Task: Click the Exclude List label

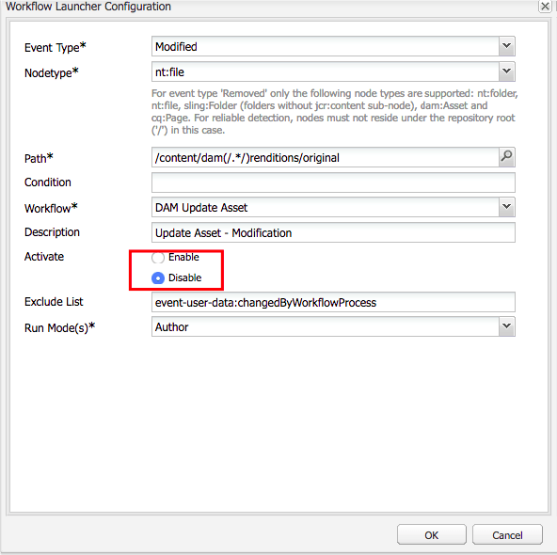Action: (x=54, y=301)
